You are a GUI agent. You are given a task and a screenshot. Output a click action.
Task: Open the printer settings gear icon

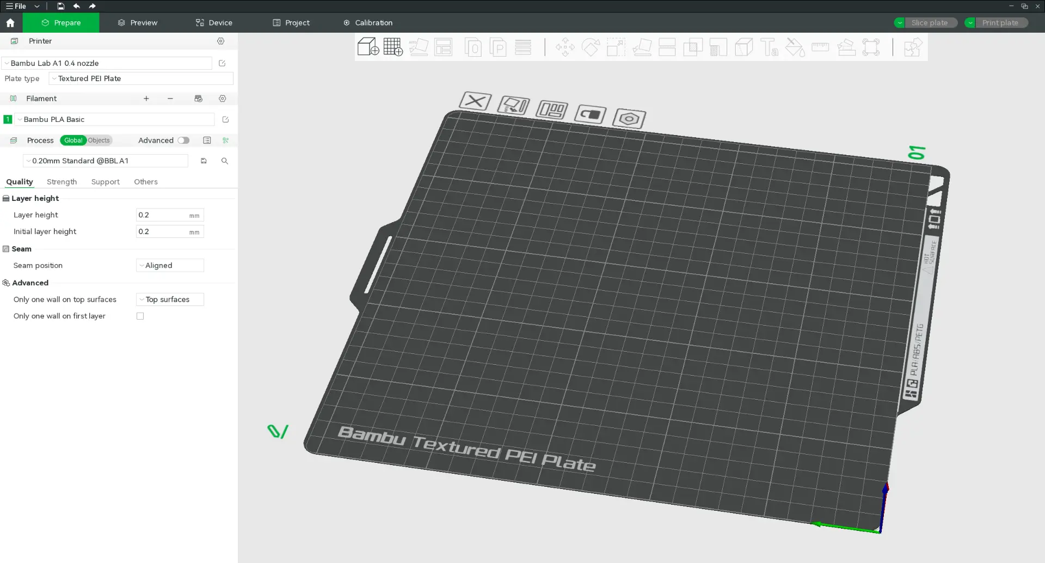coord(220,41)
